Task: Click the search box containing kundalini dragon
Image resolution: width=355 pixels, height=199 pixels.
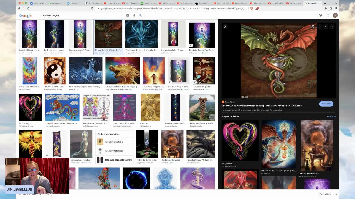Action: point(83,15)
